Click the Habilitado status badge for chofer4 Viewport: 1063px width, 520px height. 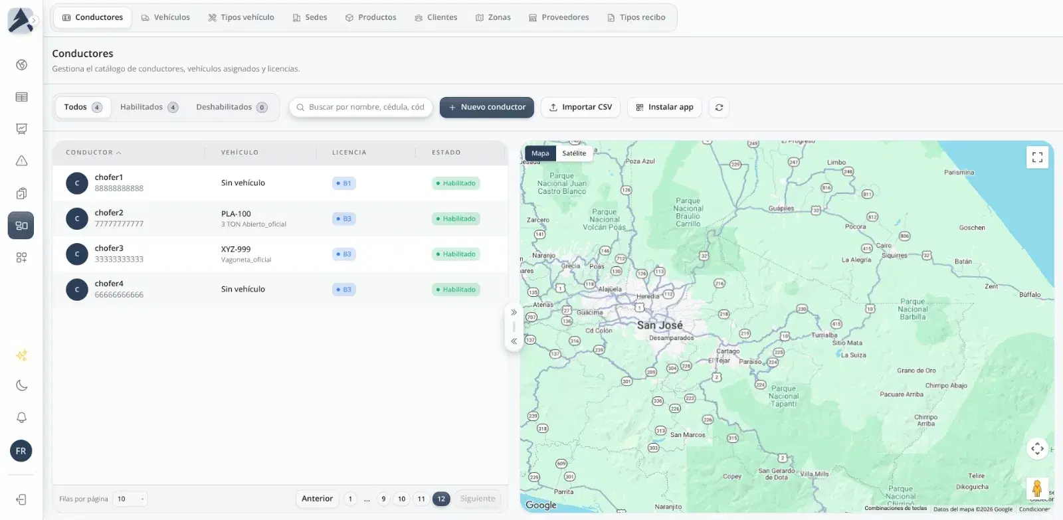(456, 290)
